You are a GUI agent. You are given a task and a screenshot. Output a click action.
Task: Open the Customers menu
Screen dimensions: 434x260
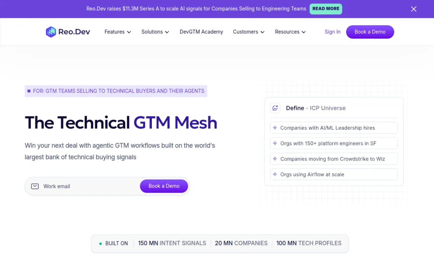pyautogui.click(x=249, y=32)
